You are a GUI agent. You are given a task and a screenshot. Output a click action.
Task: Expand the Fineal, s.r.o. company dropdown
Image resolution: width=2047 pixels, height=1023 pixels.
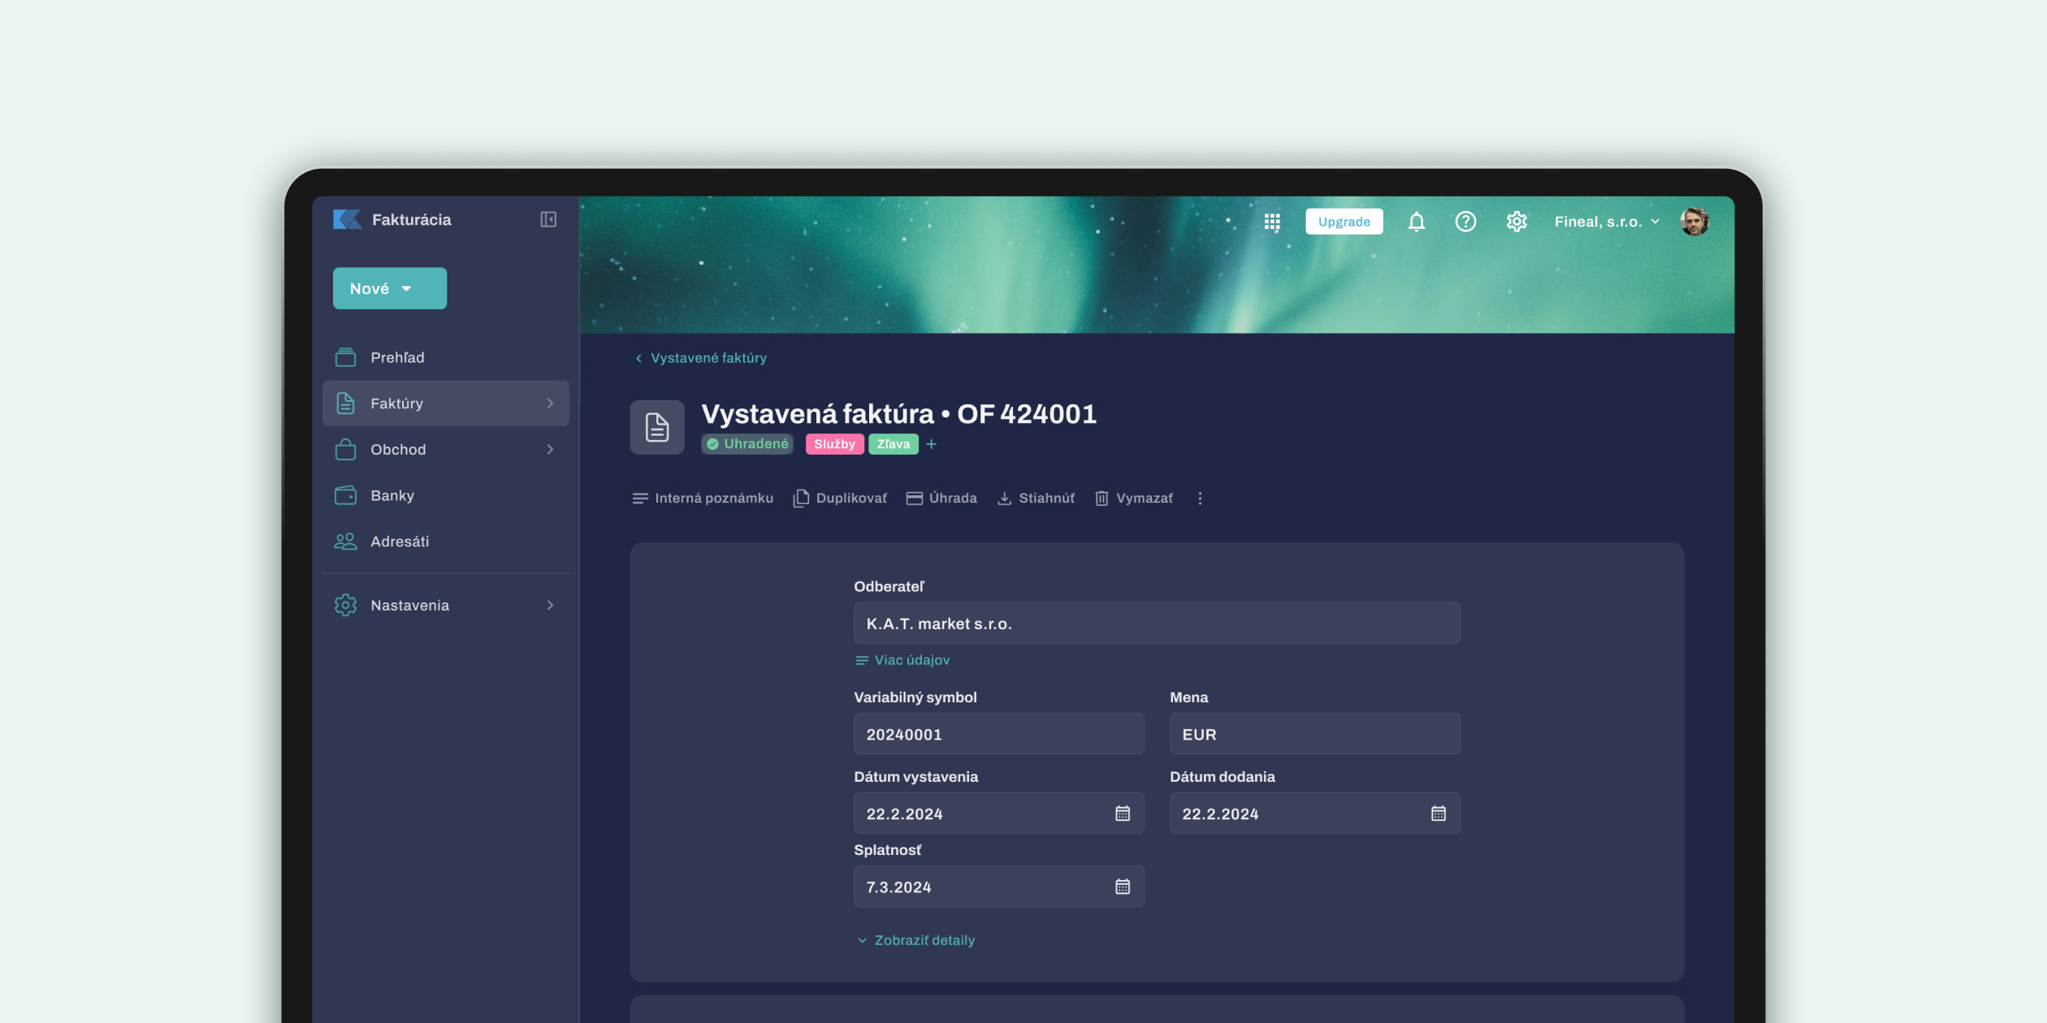point(1606,222)
